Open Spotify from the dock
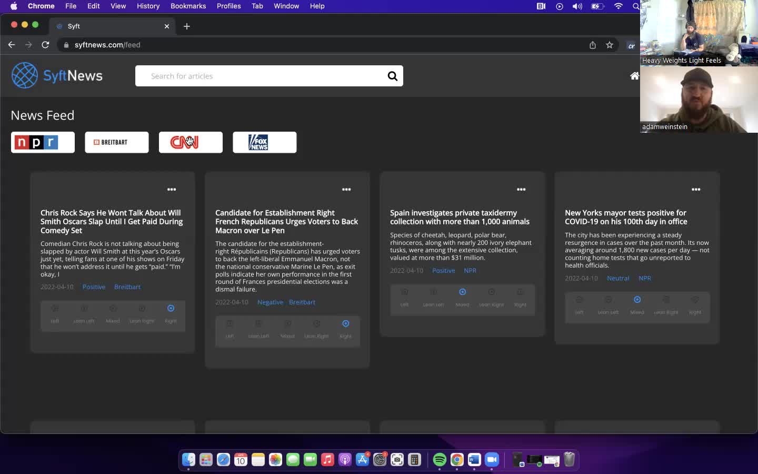This screenshot has height=474, width=758. coord(440,460)
